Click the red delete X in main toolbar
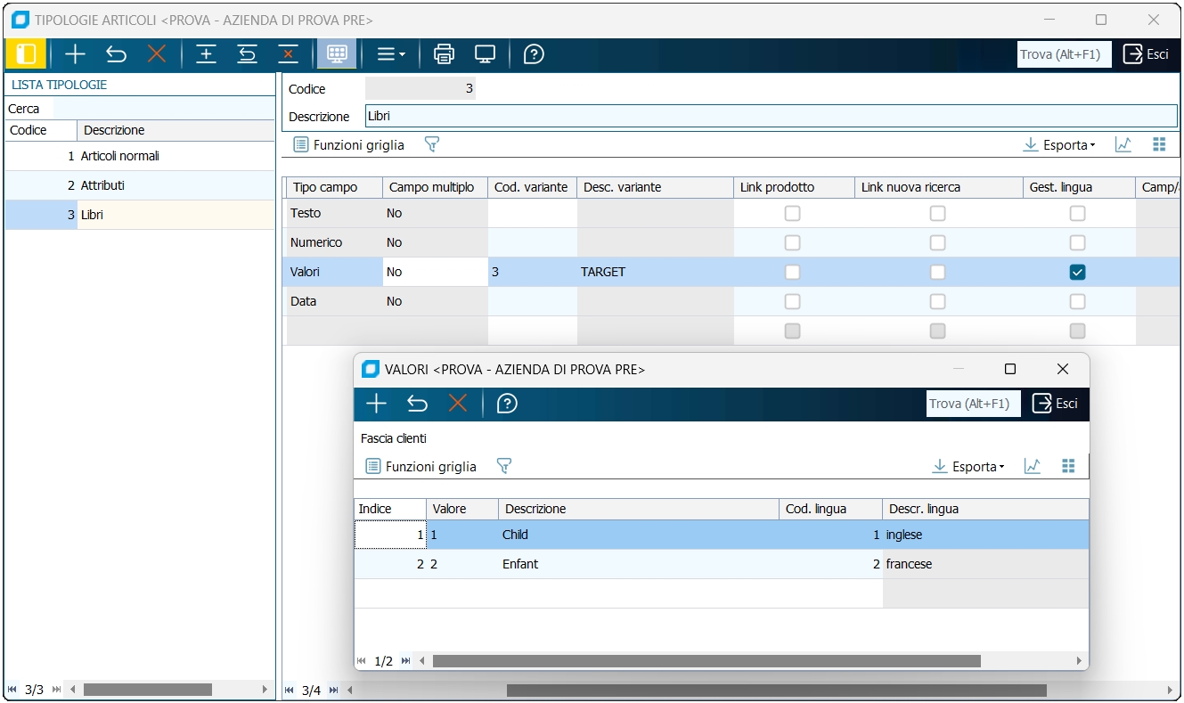 tap(157, 54)
